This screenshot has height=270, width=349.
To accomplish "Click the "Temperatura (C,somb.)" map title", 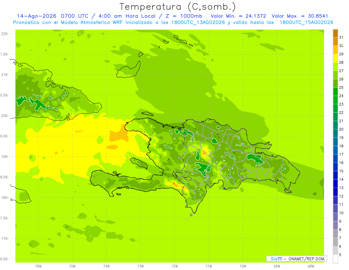I will 178,7.
